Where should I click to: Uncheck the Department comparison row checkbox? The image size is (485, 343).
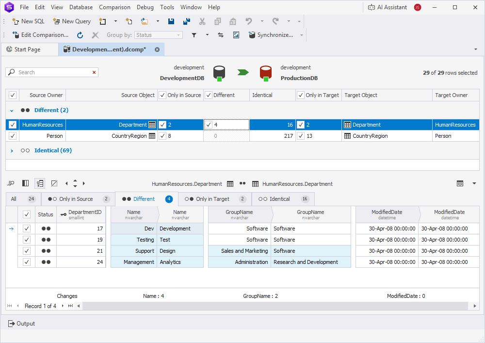[x=12, y=125]
